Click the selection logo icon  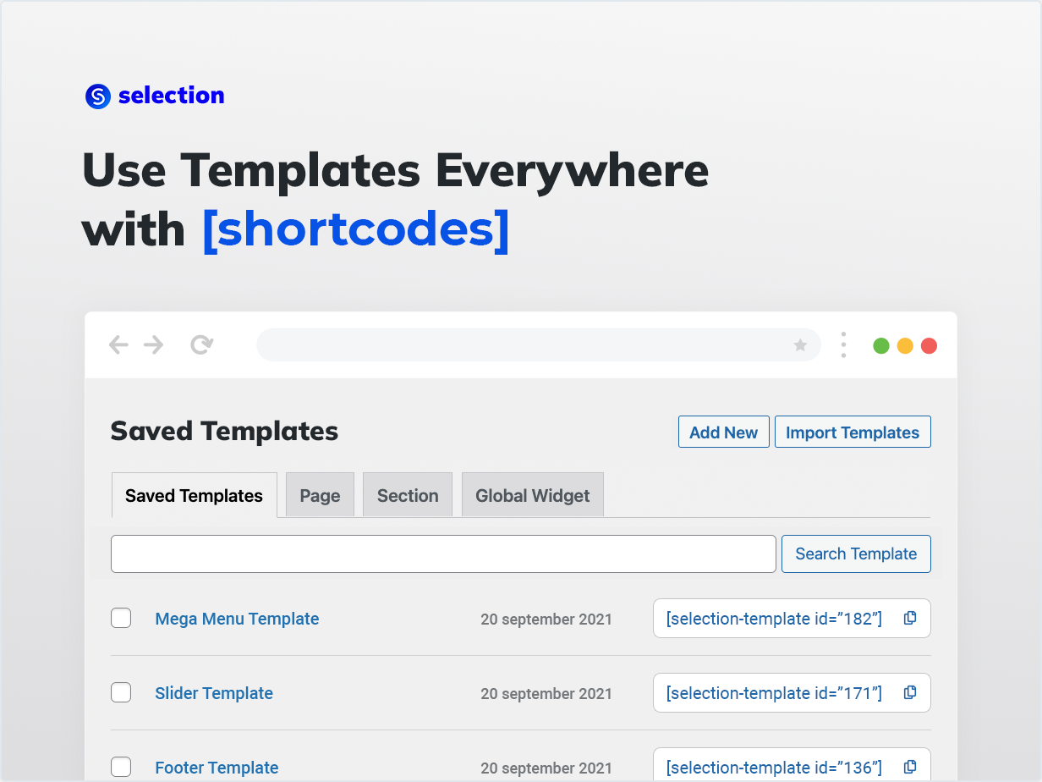tap(98, 96)
